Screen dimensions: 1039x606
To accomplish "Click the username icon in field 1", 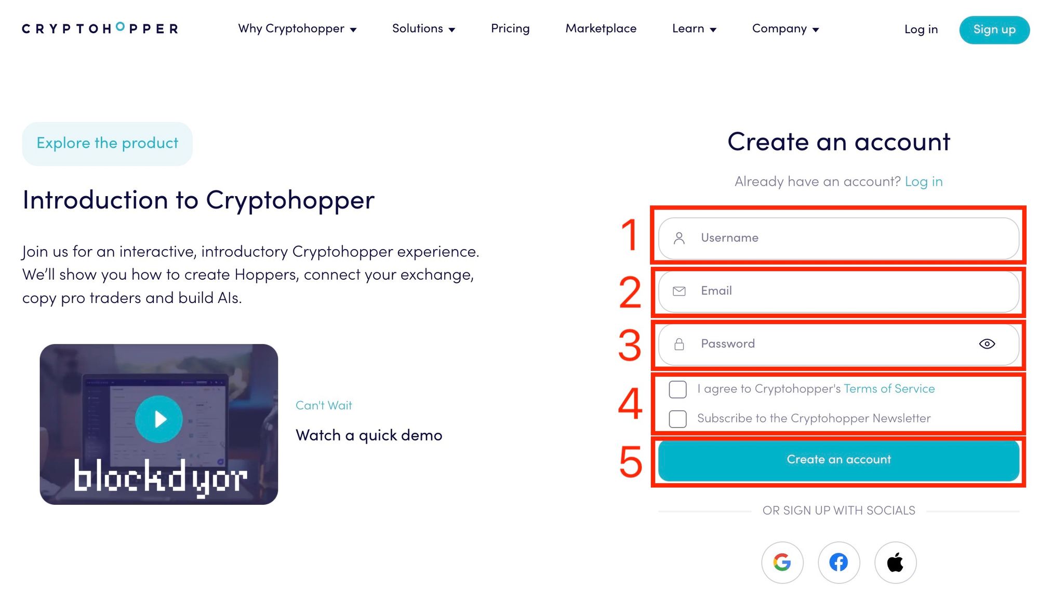I will [x=677, y=237].
